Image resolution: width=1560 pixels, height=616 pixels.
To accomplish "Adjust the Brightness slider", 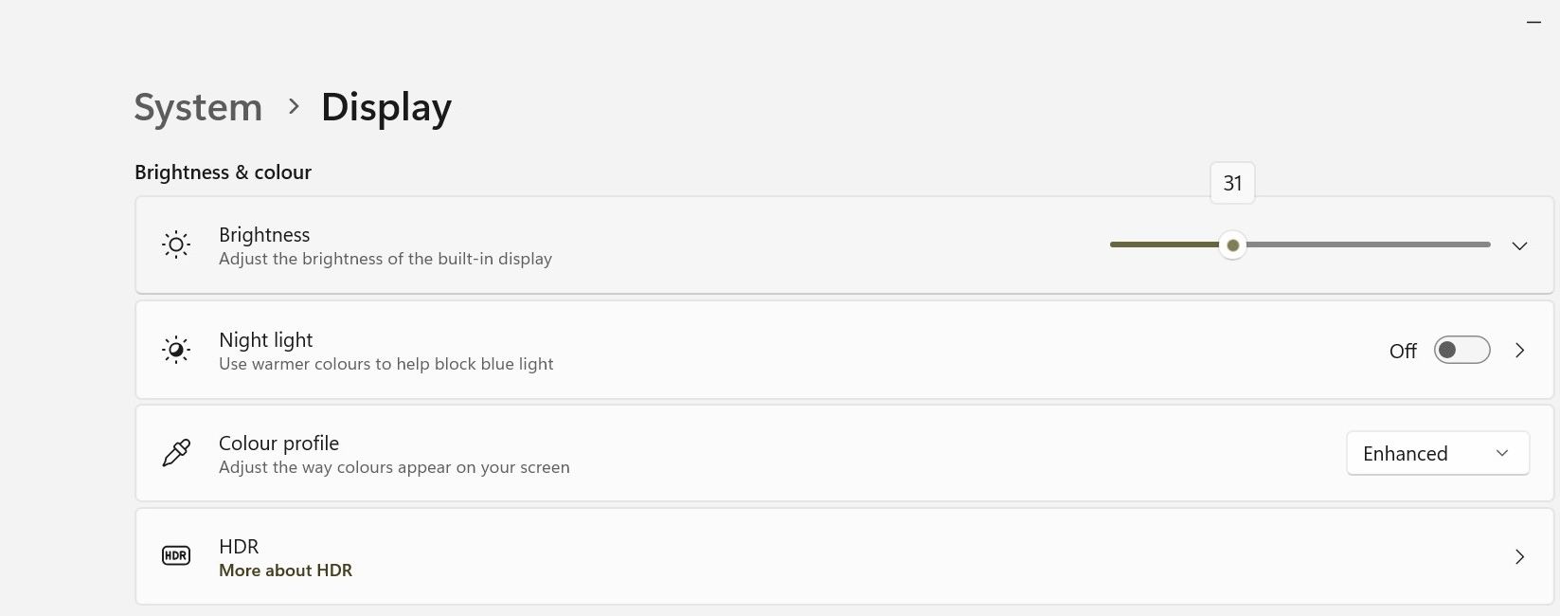I will tap(1232, 245).
